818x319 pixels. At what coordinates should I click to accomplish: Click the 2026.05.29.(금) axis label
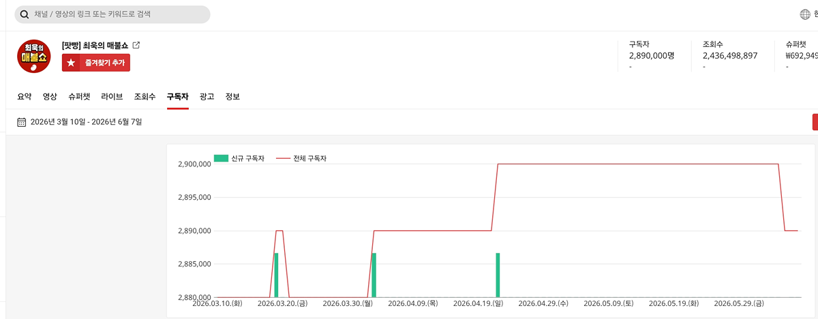(x=739, y=303)
